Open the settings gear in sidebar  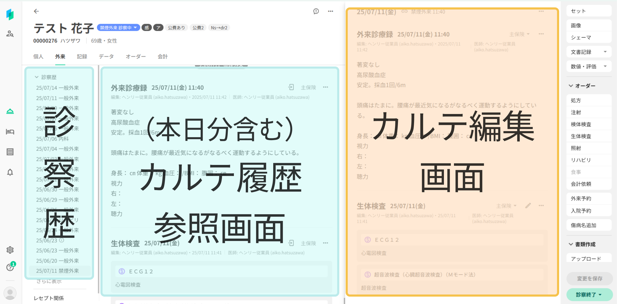coord(10,250)
